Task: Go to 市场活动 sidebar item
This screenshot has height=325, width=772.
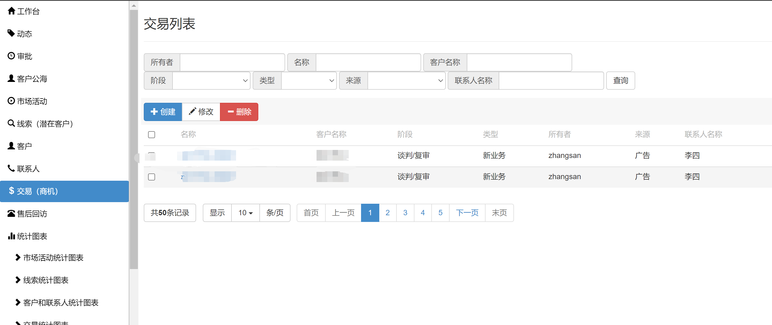Action: (32, 101)
